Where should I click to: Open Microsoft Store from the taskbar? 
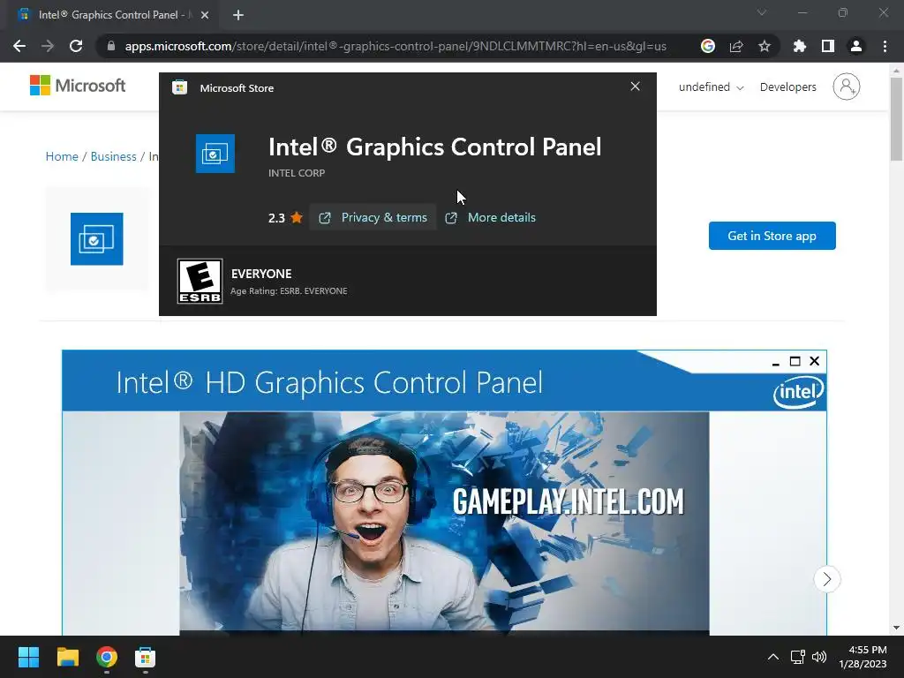pyautogui.click(x=146, y=657)
